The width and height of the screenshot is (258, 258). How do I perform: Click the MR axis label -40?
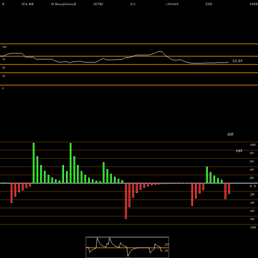pyautogui.click(x=252, y=203)
